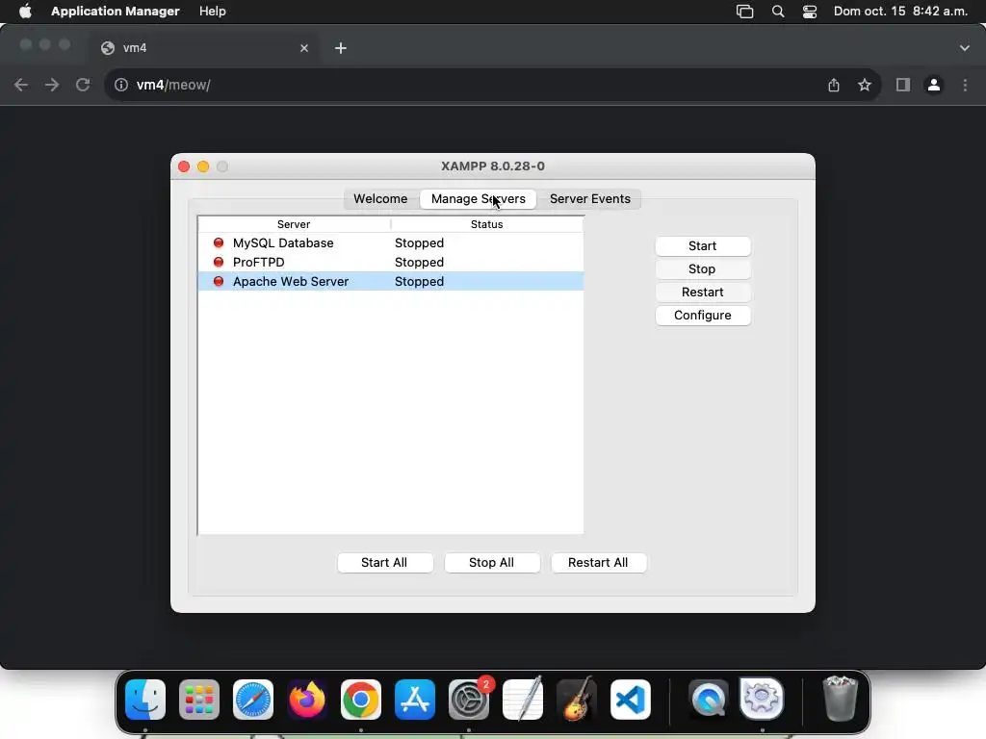Click the Server column header

[294, 224]
